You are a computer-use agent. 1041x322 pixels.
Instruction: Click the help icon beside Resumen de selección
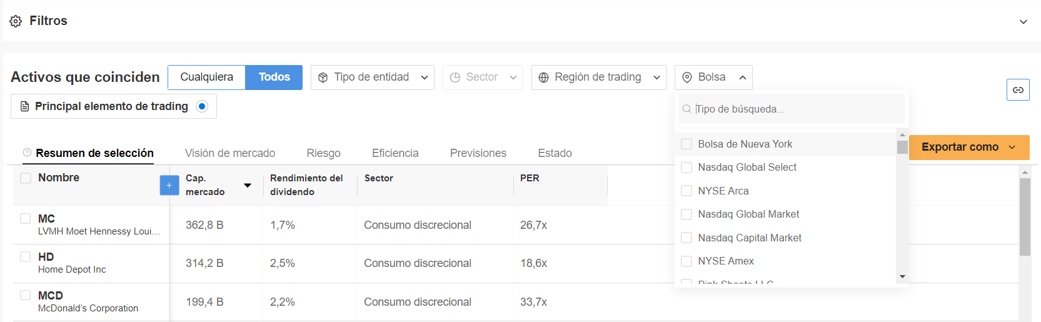point(27,153)
